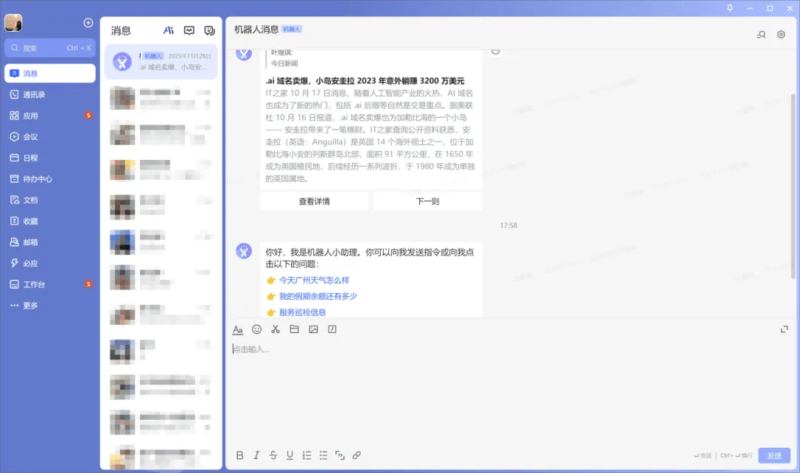Click the 查看详情 button
Image resolution: width=800 pixels, height=473 pixels.
coord(314,201)
